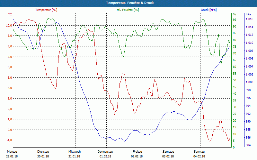The width and height of the screenshot is (257, 160).
Task: Click the 'Sonntag' day label
Action: (199, 152)
